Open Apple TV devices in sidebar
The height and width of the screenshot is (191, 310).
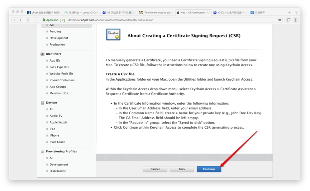[56, 116]
